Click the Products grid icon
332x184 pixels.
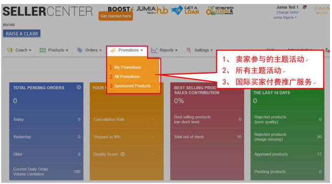[43, 50]
